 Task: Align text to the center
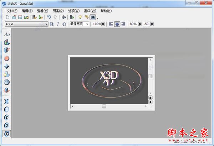click(117, 24)
